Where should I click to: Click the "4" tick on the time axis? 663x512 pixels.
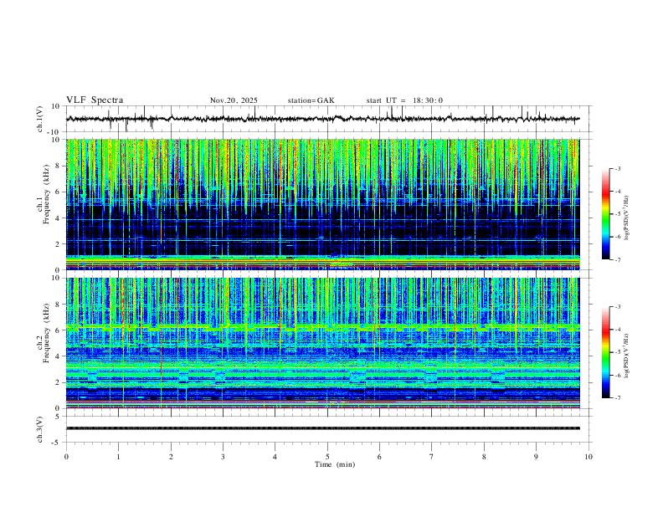pos(275,457)
